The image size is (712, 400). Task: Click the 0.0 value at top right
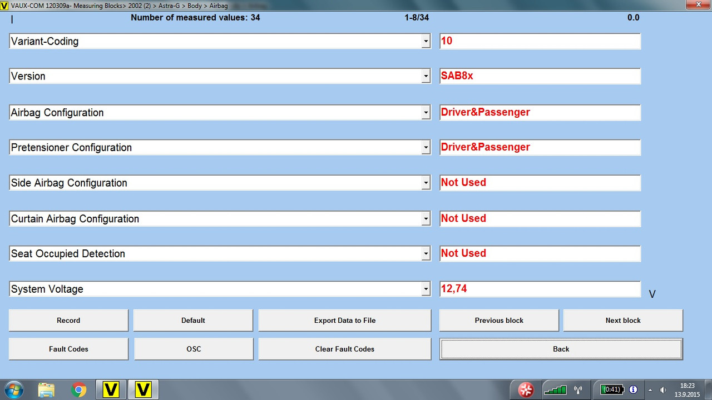coord(633,18)
